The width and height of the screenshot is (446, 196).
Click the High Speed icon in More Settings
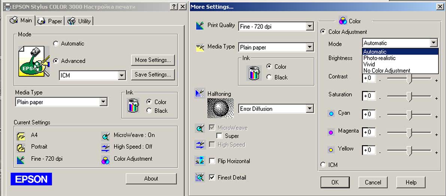coord(200,144)
